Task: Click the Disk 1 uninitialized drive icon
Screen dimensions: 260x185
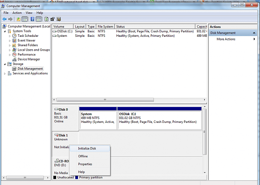Action: click(57, 135)
